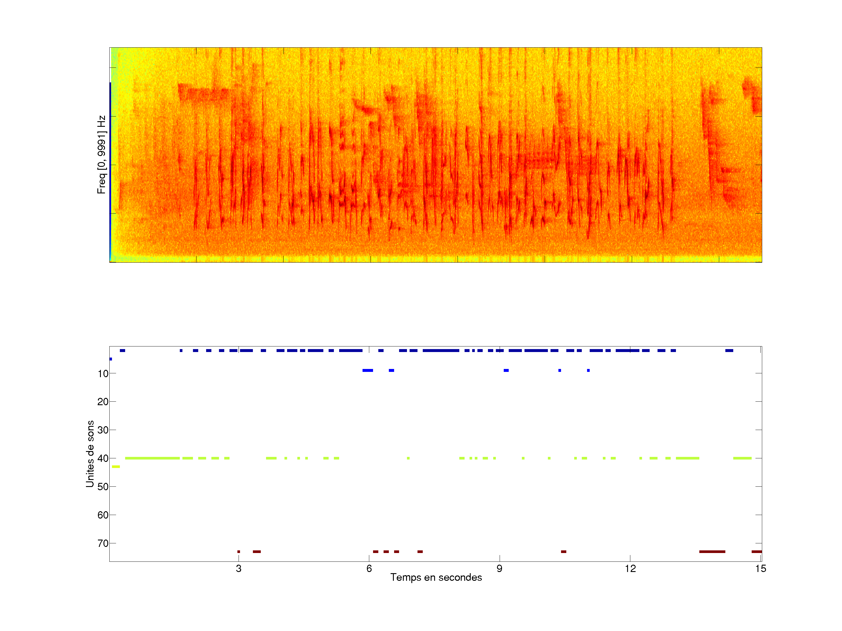Click the widest blue segment in the row near 10
Viewport: 842px width, 631px height.
368,370
